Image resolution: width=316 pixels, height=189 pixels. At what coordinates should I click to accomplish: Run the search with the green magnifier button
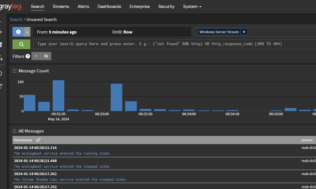[x=21, y=44]
